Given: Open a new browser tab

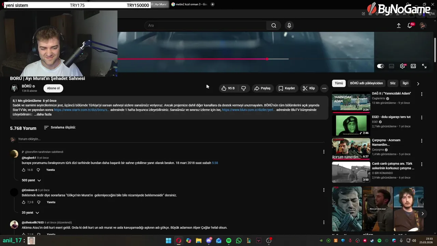Looking at the screenshot, I should 213,4.
